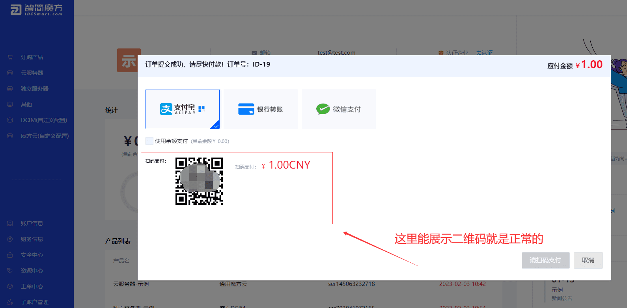Viewport: 627px width, 308px height.
Task: Click the 去认证 link in the background page
Action: point(484,53)
